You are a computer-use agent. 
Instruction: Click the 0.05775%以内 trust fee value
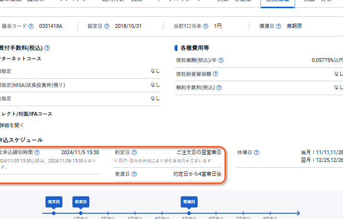[327, 60]
